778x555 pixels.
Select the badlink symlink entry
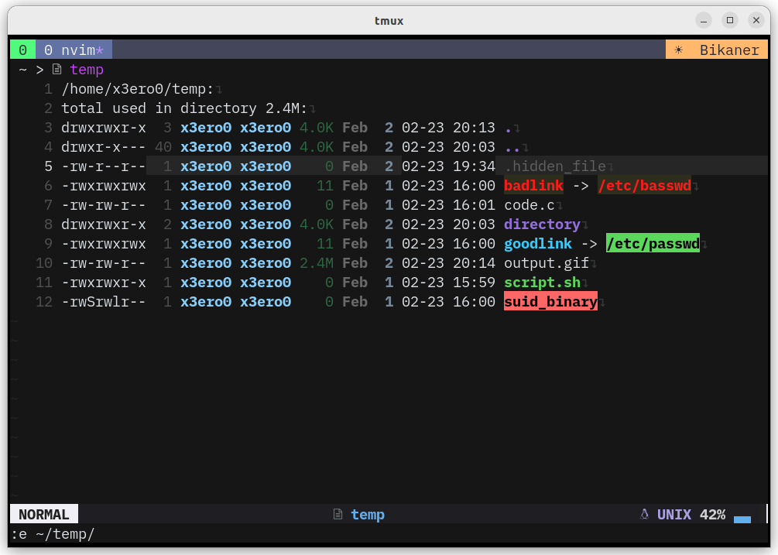(x=534, y=186)
